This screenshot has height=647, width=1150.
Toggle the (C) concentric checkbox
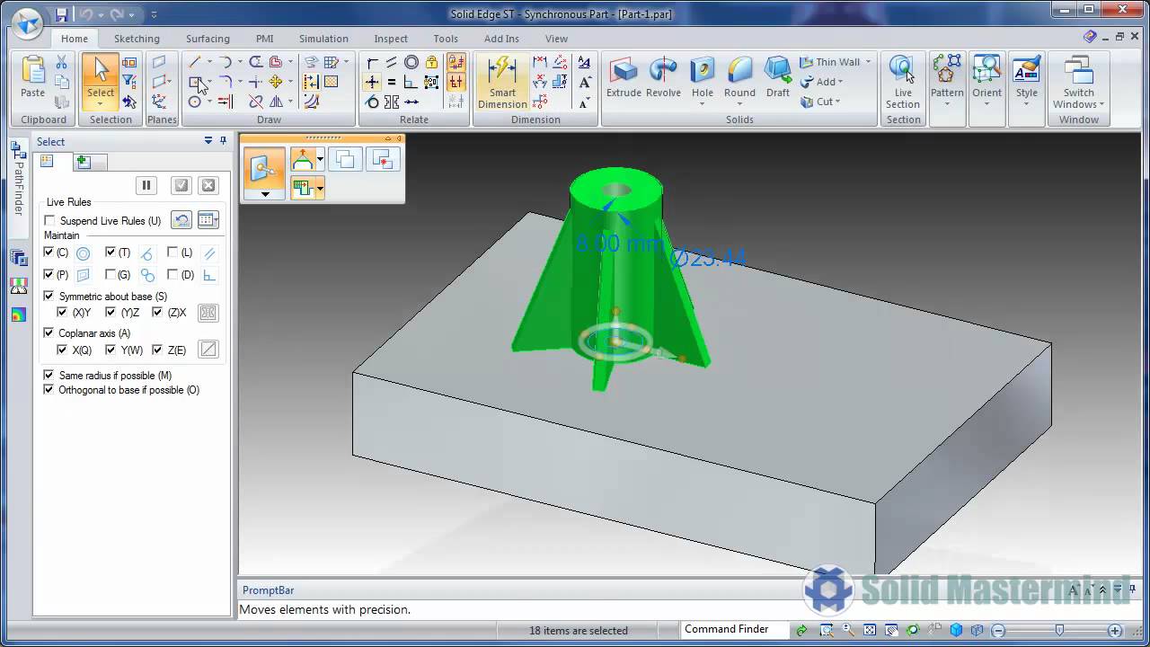click(x=49, y=253)
